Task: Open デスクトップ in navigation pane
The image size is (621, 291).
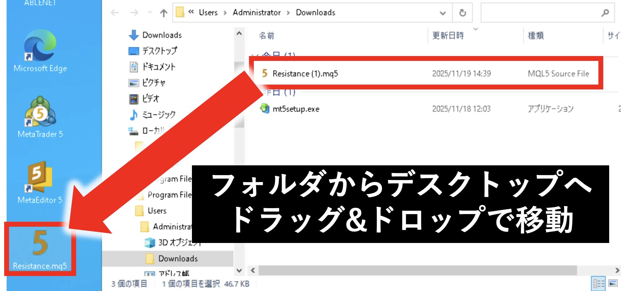Action: (159, 51)
